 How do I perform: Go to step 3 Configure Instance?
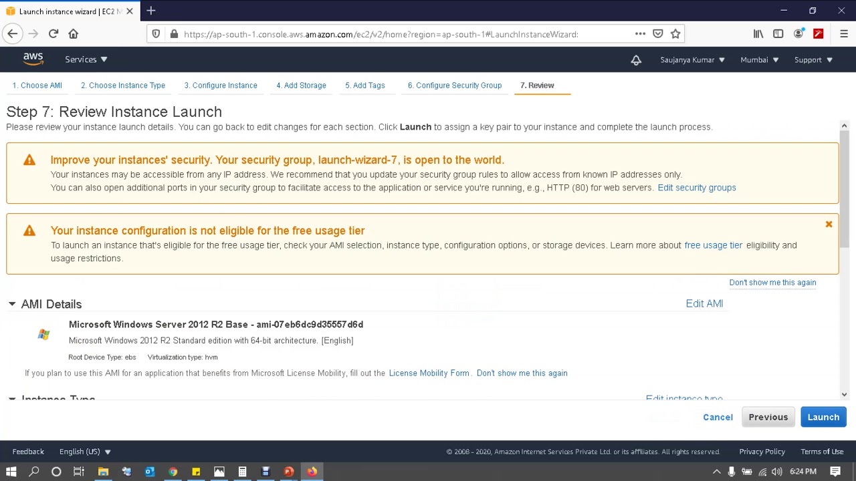[221, 86]
